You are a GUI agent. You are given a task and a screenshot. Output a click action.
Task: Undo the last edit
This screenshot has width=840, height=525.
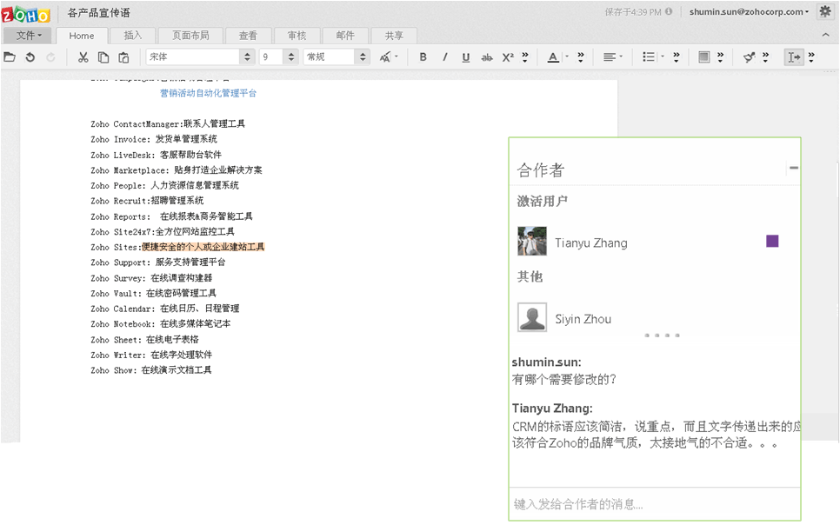[x=30, y=57]
